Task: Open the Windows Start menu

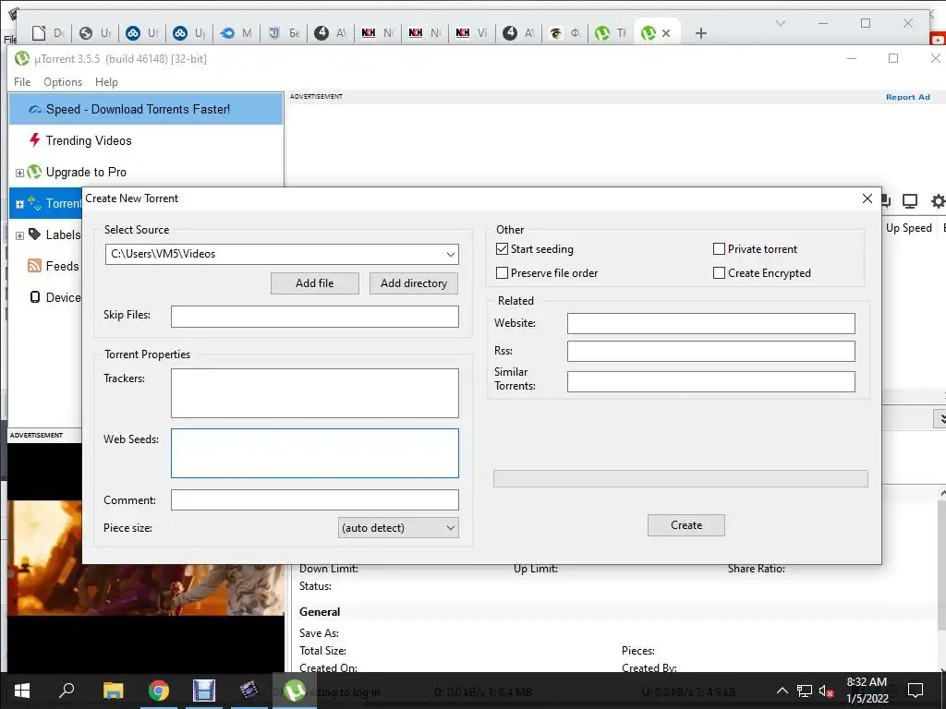Action: coord(22,691)
